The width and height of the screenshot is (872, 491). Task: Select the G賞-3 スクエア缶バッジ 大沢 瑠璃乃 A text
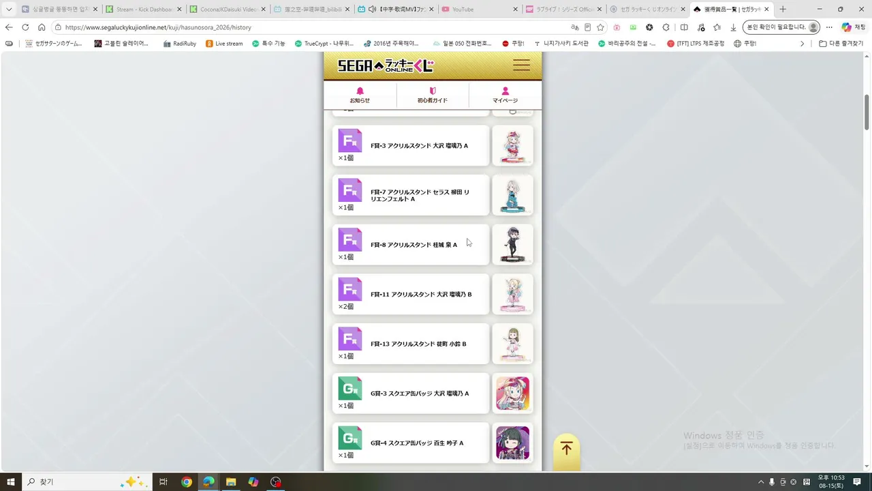click(x=420, y=393)
